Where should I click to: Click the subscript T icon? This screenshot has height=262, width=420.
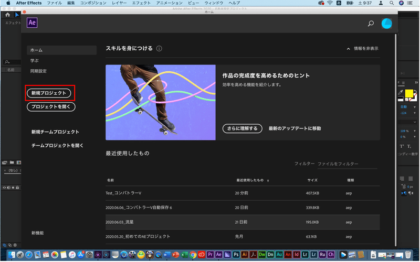409,146
